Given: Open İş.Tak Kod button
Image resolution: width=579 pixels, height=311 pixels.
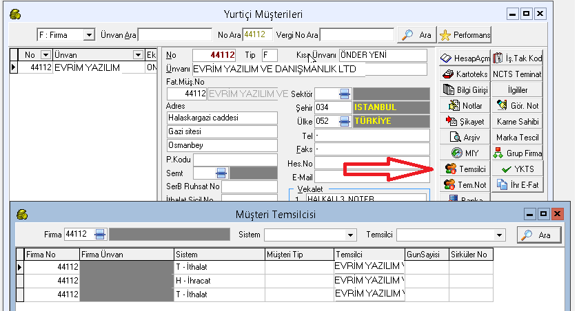Looking at the screenshot, I should click(517, 58).
